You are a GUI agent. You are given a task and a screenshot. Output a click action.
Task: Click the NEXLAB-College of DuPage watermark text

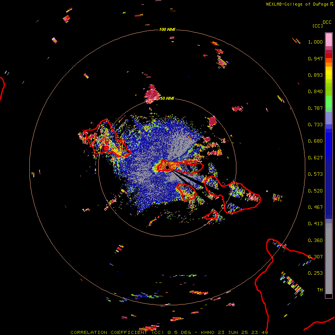pyautogui.click(x=300, y=4)
